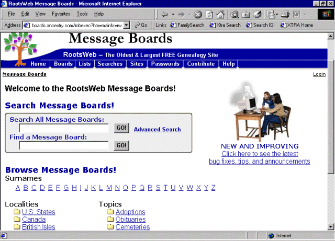The image size is (335, 241).
Task: Open the Mail button dropdown arrow
Action: pos(277,15)
